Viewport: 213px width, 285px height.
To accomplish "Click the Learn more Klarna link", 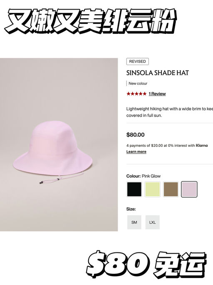I will coord(136,151).
